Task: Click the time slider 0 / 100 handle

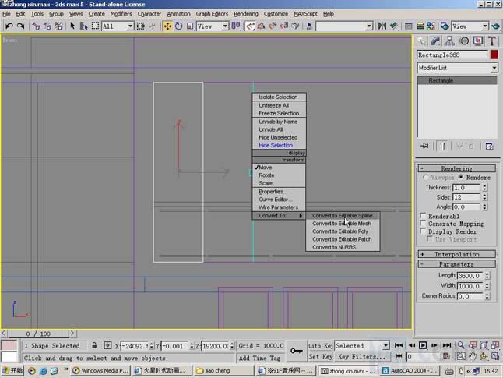Action: point(38,334)
